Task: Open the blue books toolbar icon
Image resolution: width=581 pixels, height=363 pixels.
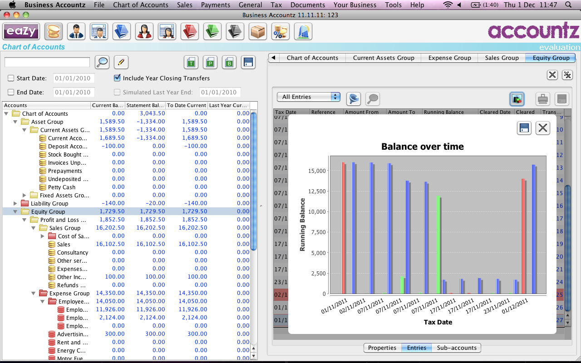Action: coord(122,32)
